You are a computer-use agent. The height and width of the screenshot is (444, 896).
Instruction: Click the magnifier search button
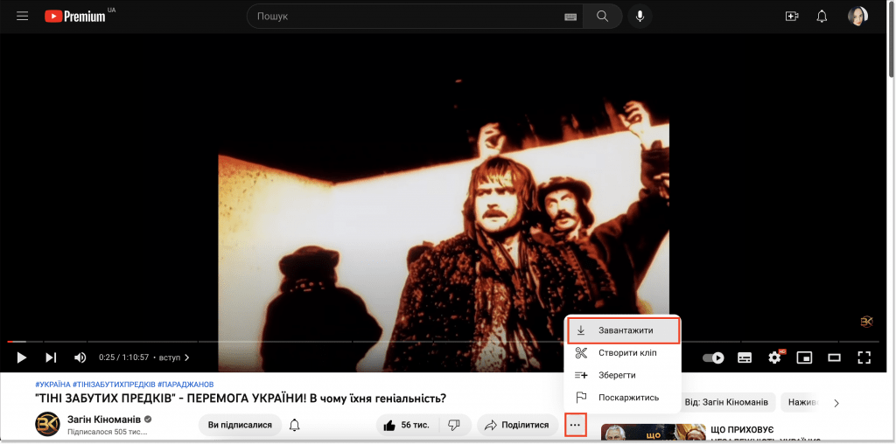pyautogui.click(x=602, y=17)
